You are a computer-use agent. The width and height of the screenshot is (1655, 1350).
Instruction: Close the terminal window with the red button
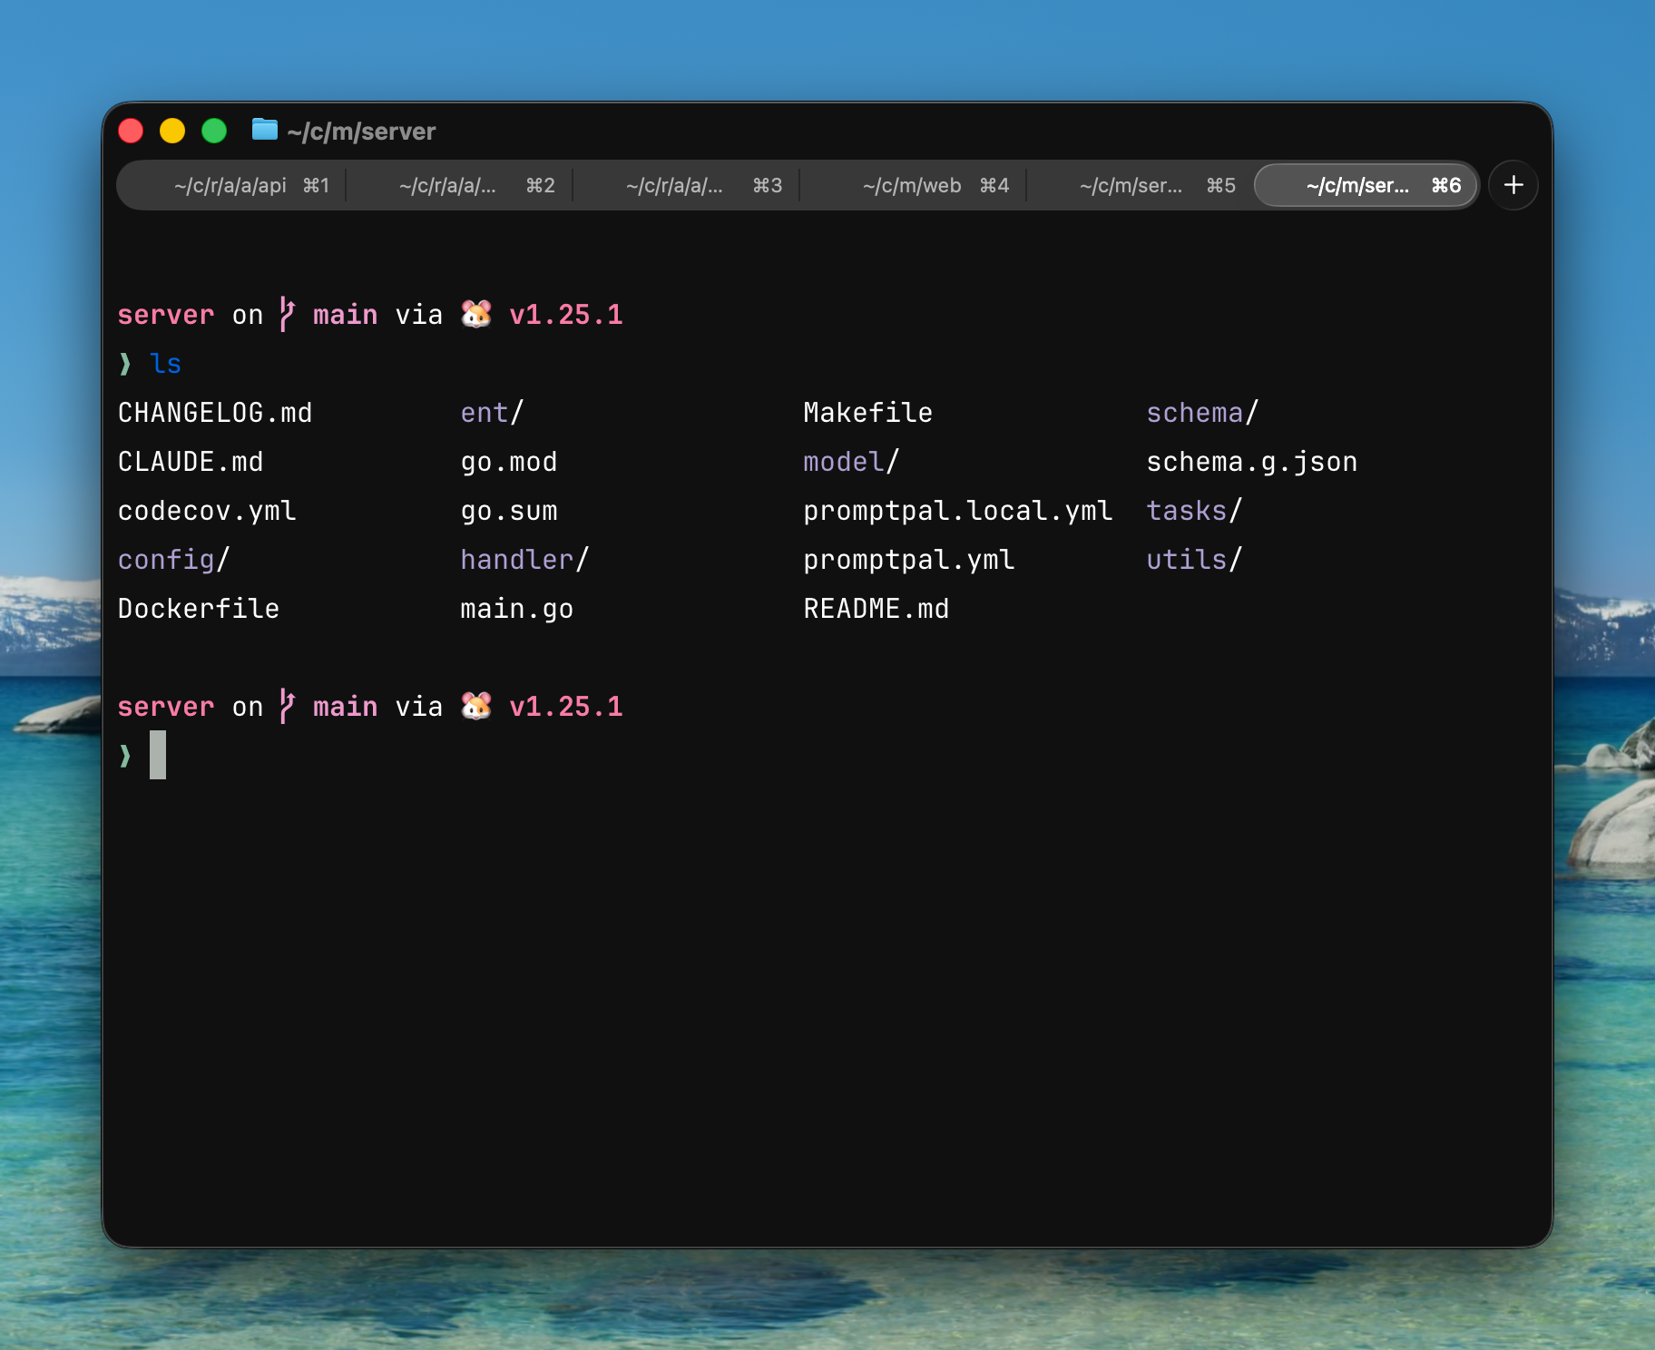coord(131,131)
